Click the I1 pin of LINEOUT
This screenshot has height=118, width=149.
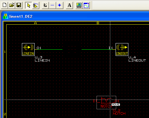111,48
